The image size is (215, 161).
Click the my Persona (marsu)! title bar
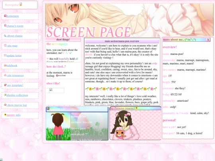click(x=135, y=108)
